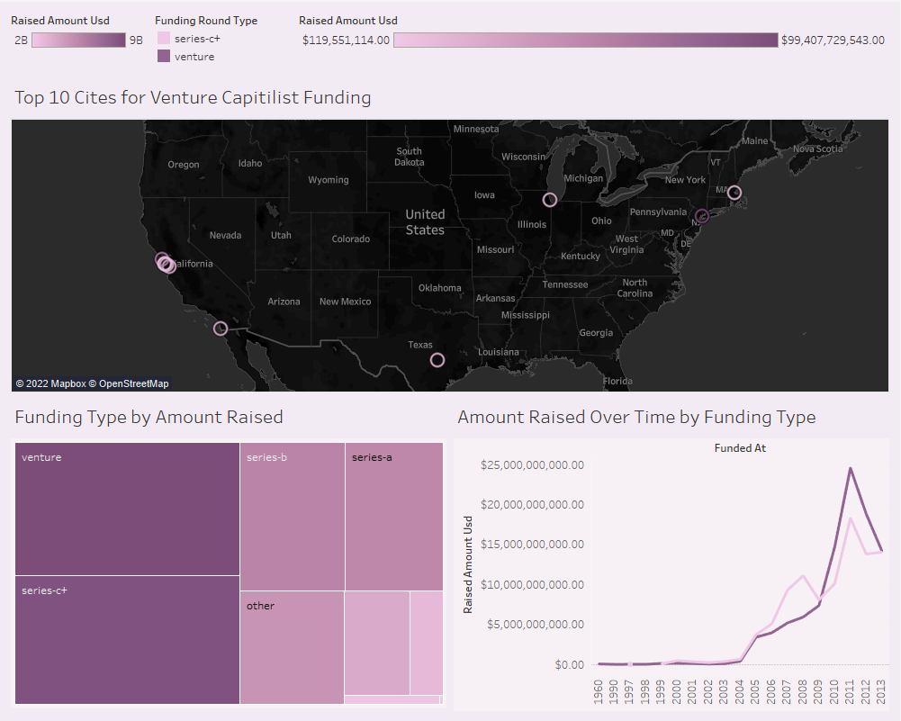
Task: Click the 2B to 9B gradient legend
Action: click(x=79, y=40)
